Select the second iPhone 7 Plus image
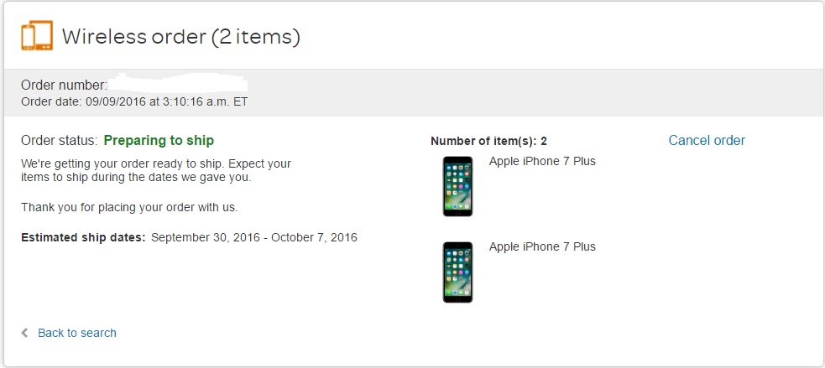This screenshot has height=368, width=825. 457,272
